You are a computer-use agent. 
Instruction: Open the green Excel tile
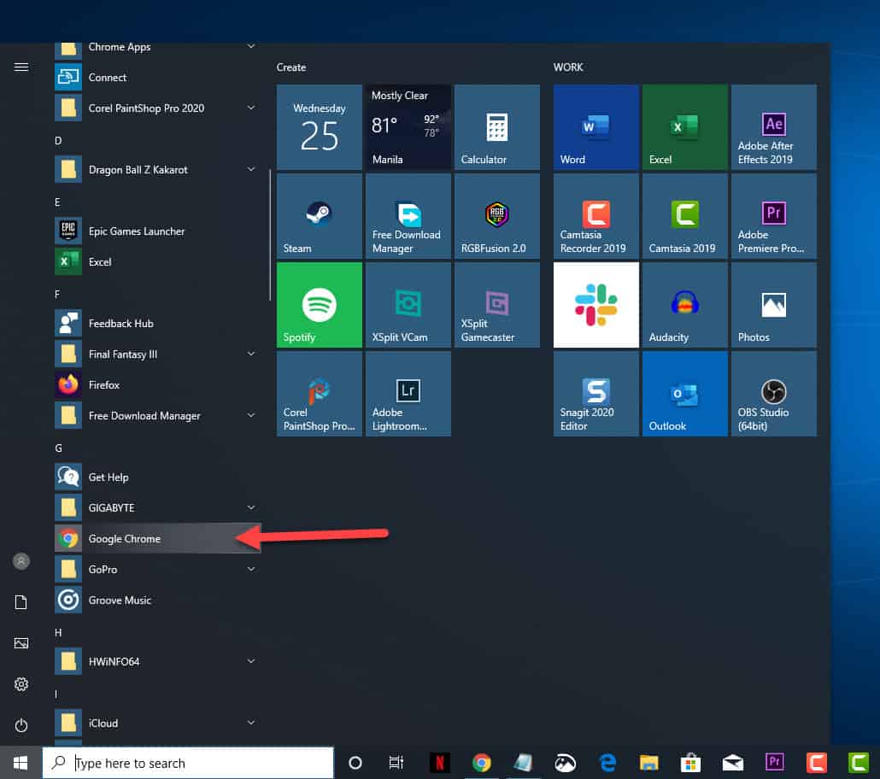684,126
